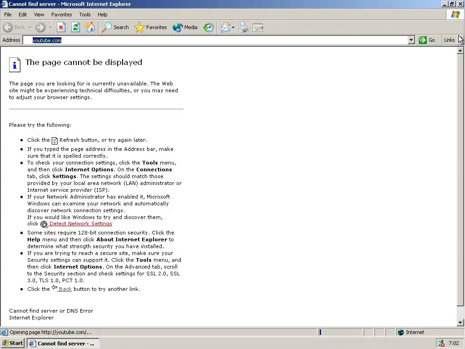Click the network tray icon near the clock
The image size is (465, 349).
[441, 344]
